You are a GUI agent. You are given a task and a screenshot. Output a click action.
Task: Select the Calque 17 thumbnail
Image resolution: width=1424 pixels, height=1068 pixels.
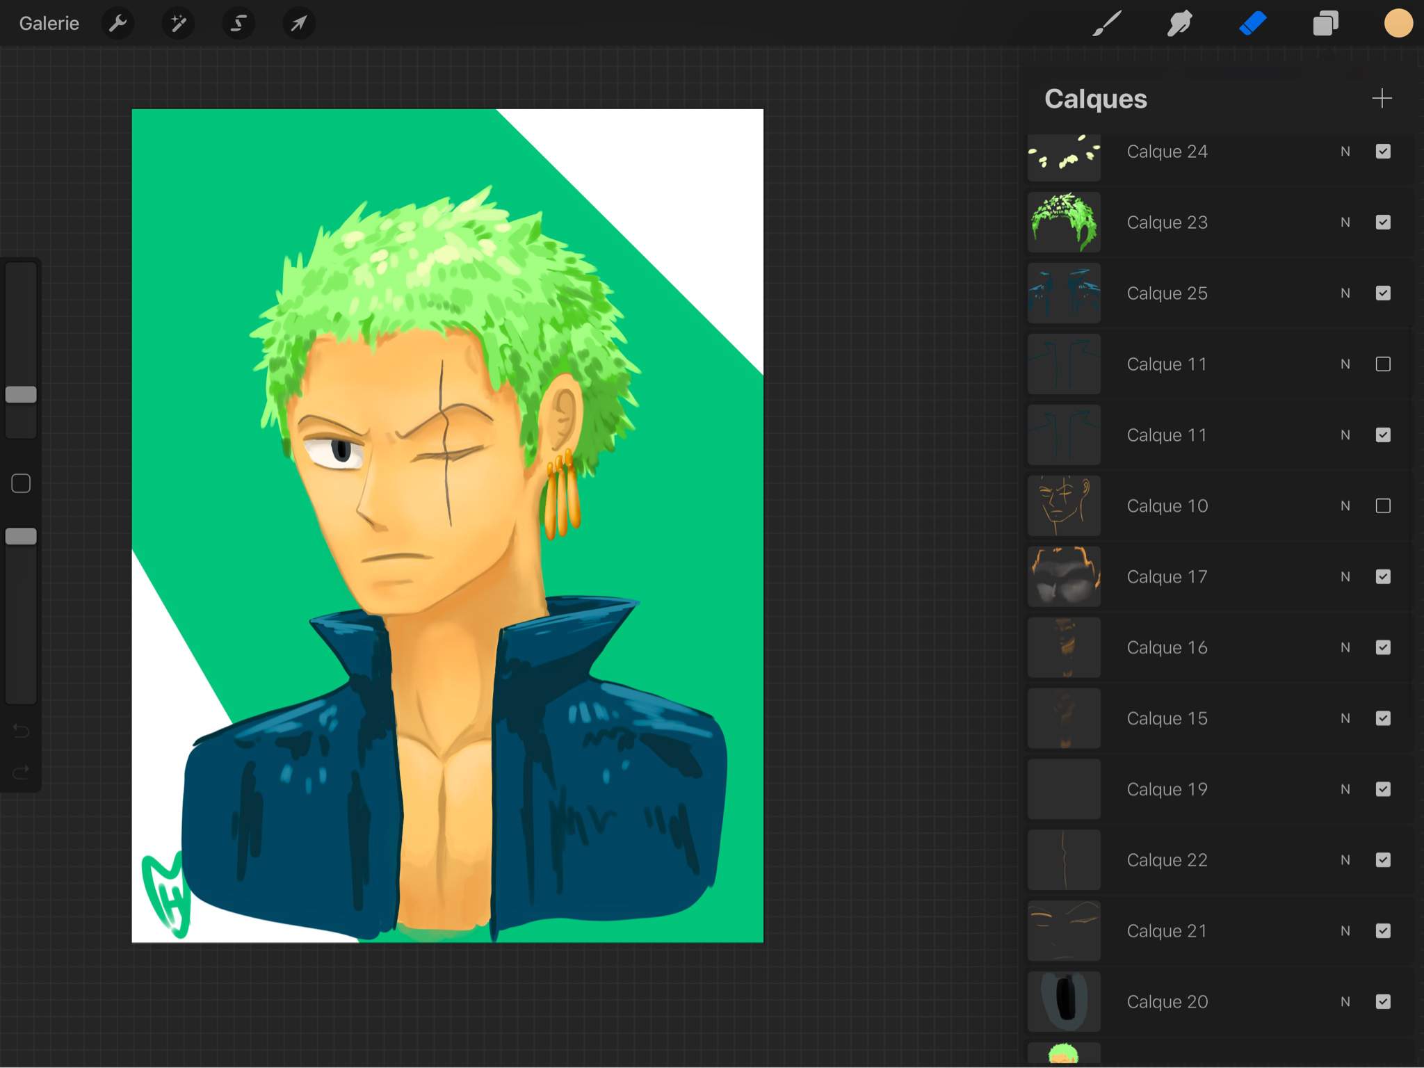click(1064, 577)
